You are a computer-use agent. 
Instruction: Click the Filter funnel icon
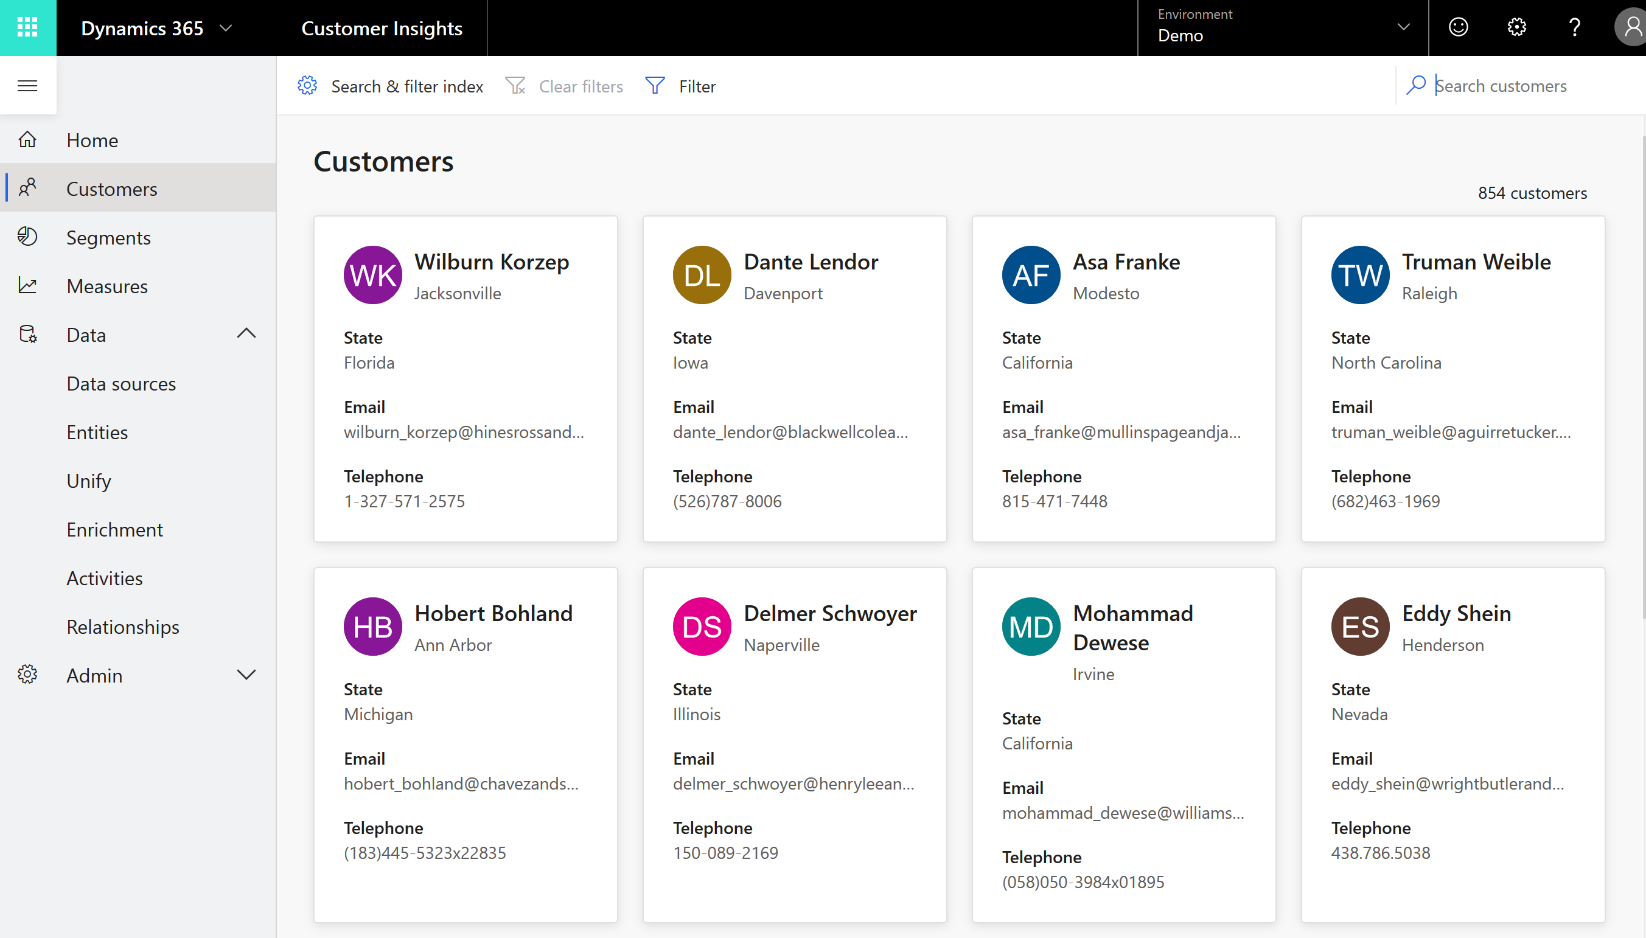coord(655,86)
